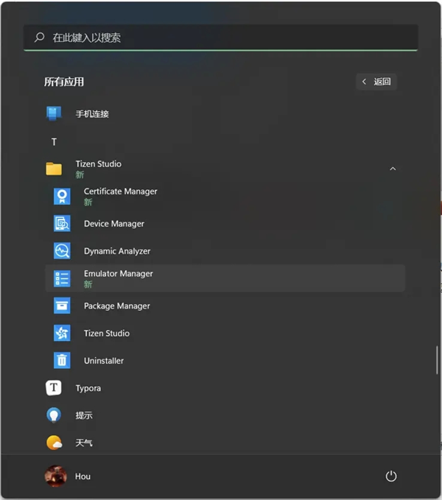
Task: Open 手机连接 phone link icon
Action: [54, 114]
